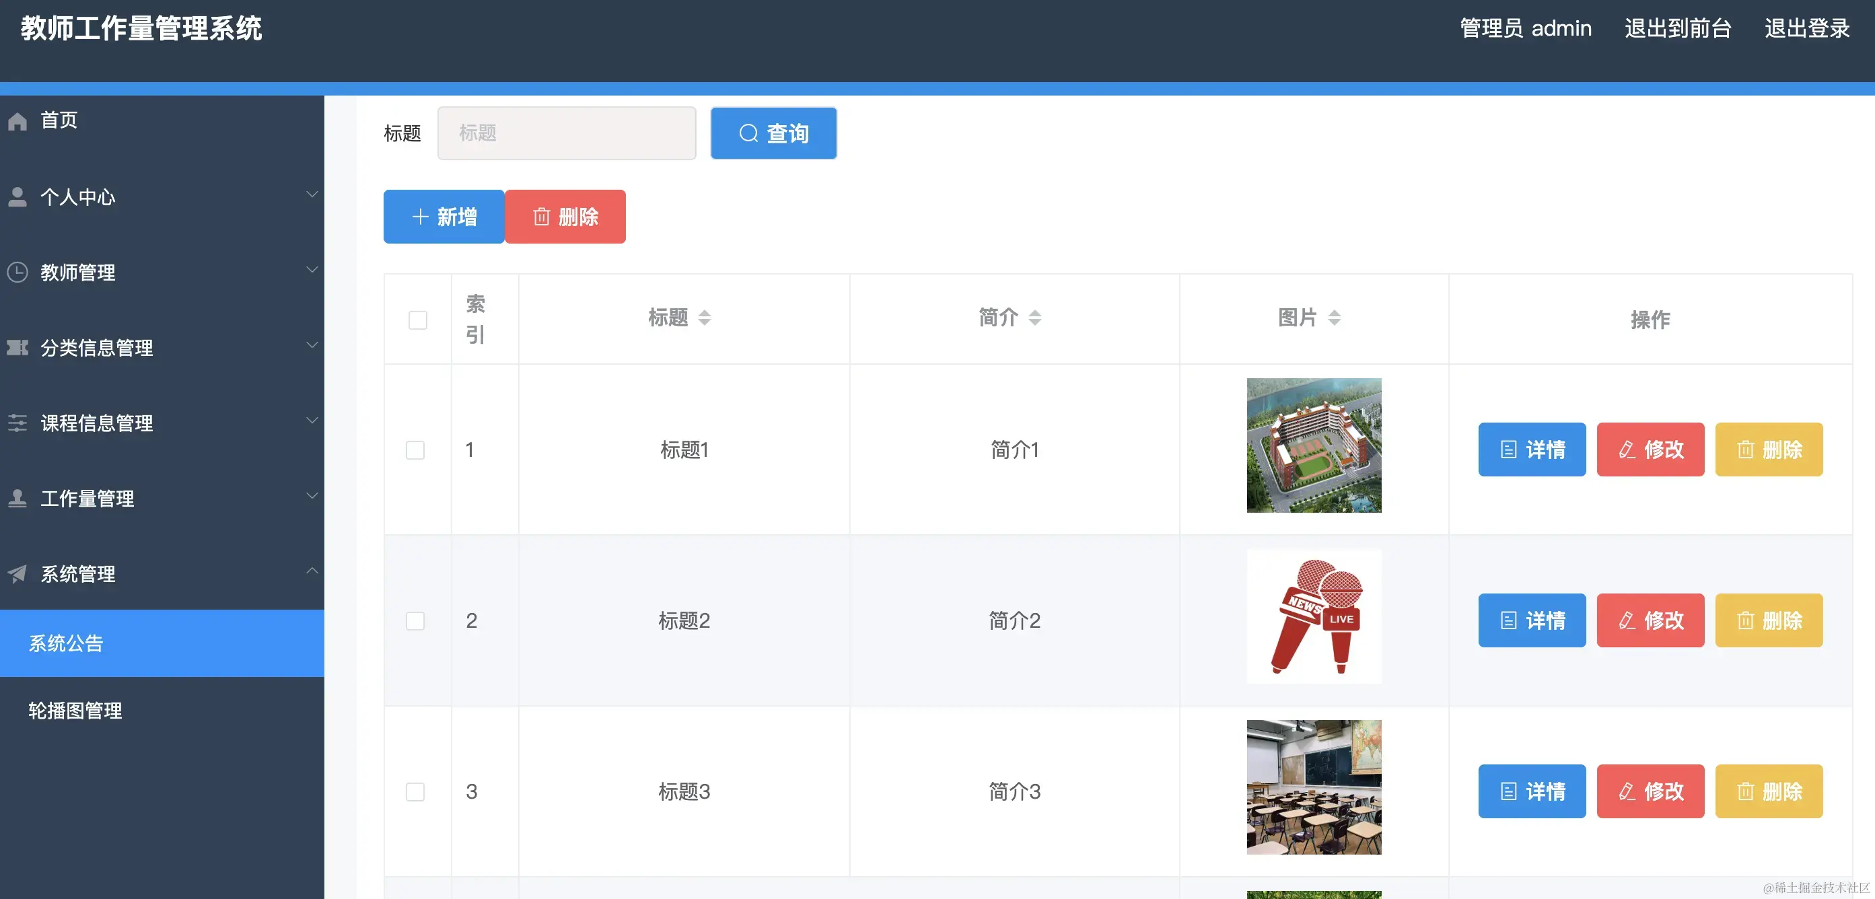This screenshot has width=1875, height=899.
Task: Click the 教师管理 clock icon
Action: [17, 272]
